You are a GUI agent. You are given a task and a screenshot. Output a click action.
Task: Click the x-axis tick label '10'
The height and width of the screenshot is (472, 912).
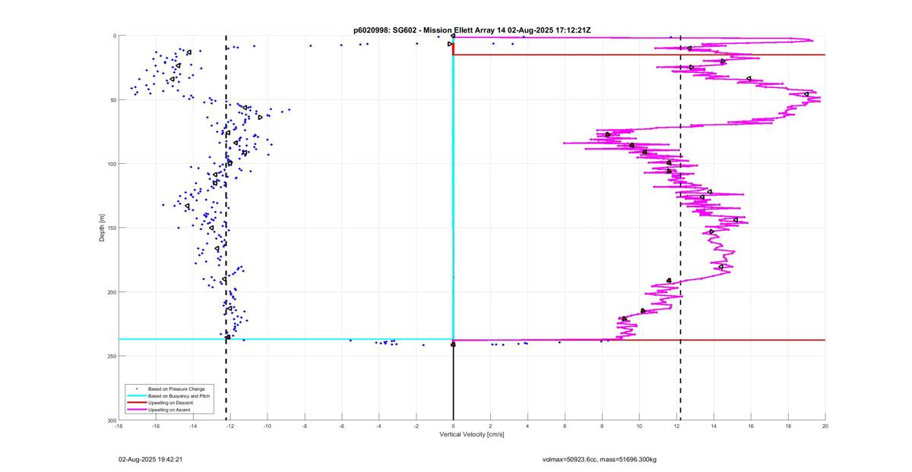(x=639, y=426)
